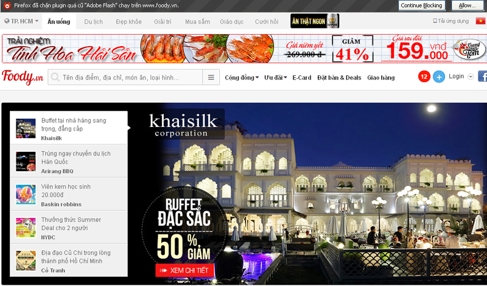Click the search magnifier icon
Screen dimensions: 487x286
[x=55, y=77]
